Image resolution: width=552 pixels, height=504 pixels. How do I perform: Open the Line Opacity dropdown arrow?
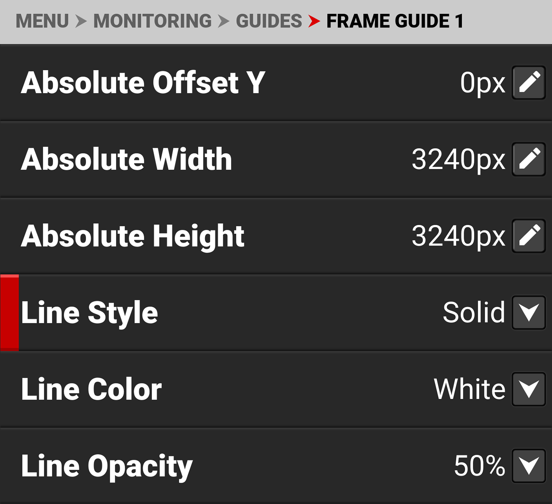pos(529,466)
